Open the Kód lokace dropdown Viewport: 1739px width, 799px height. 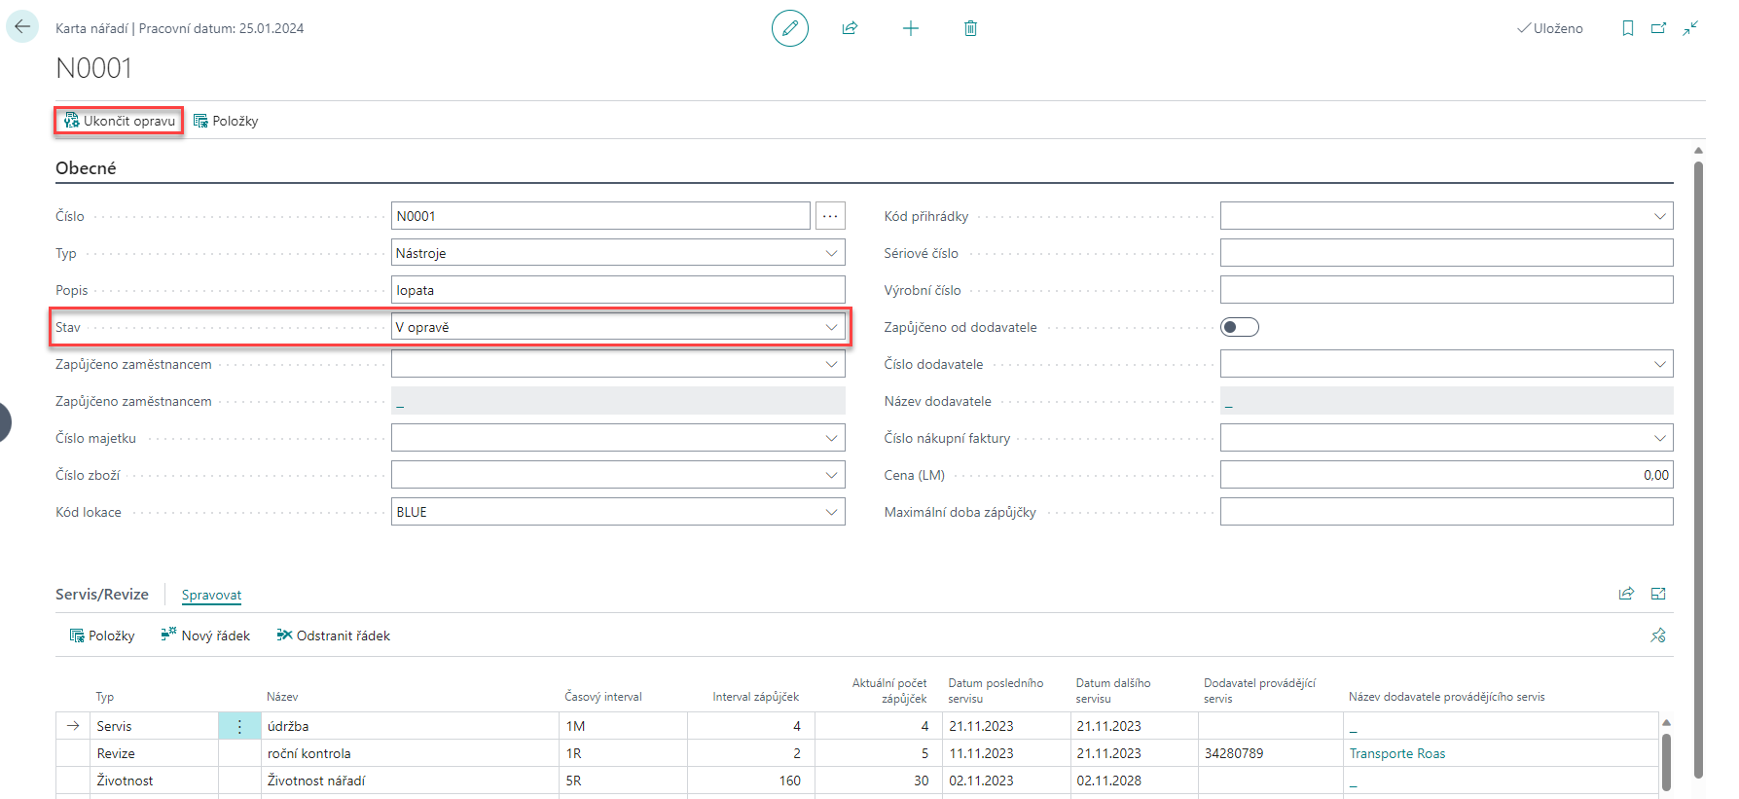click(x=831, y=512)
